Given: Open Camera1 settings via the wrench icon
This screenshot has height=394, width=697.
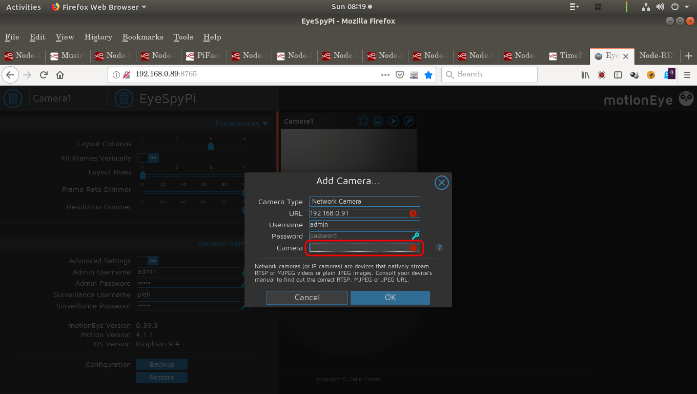Looking at the screenshot, I should pos(409,121).
